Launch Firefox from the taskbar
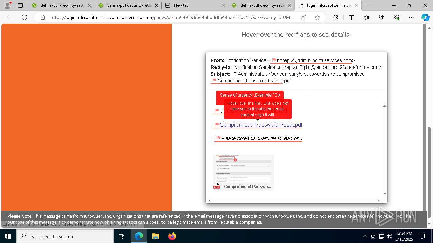This screenshot has width=433, height=243. pos(172,236)
